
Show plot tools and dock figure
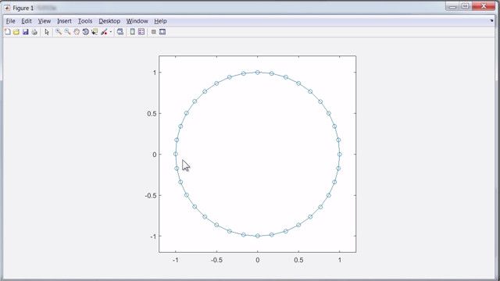pos(162,32)
